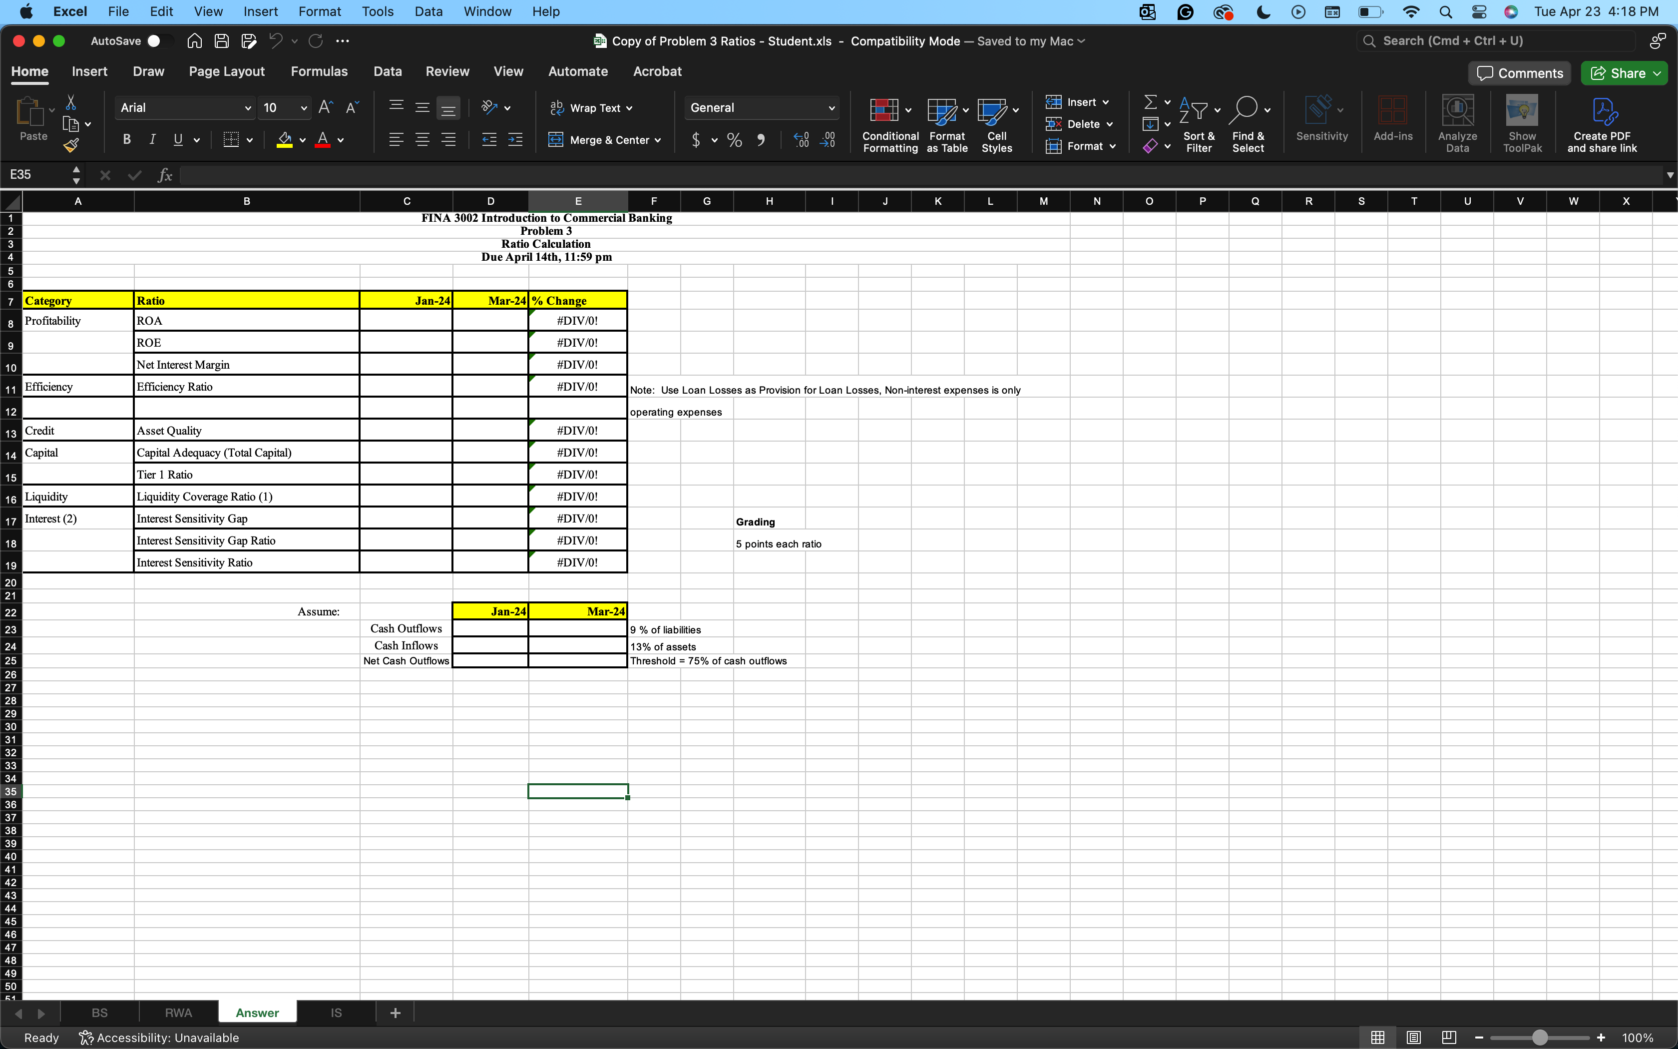Open the font name dropdown
Viewport: 1678px width, 1049px height.
pyautogui.click(x=184, y=107)
